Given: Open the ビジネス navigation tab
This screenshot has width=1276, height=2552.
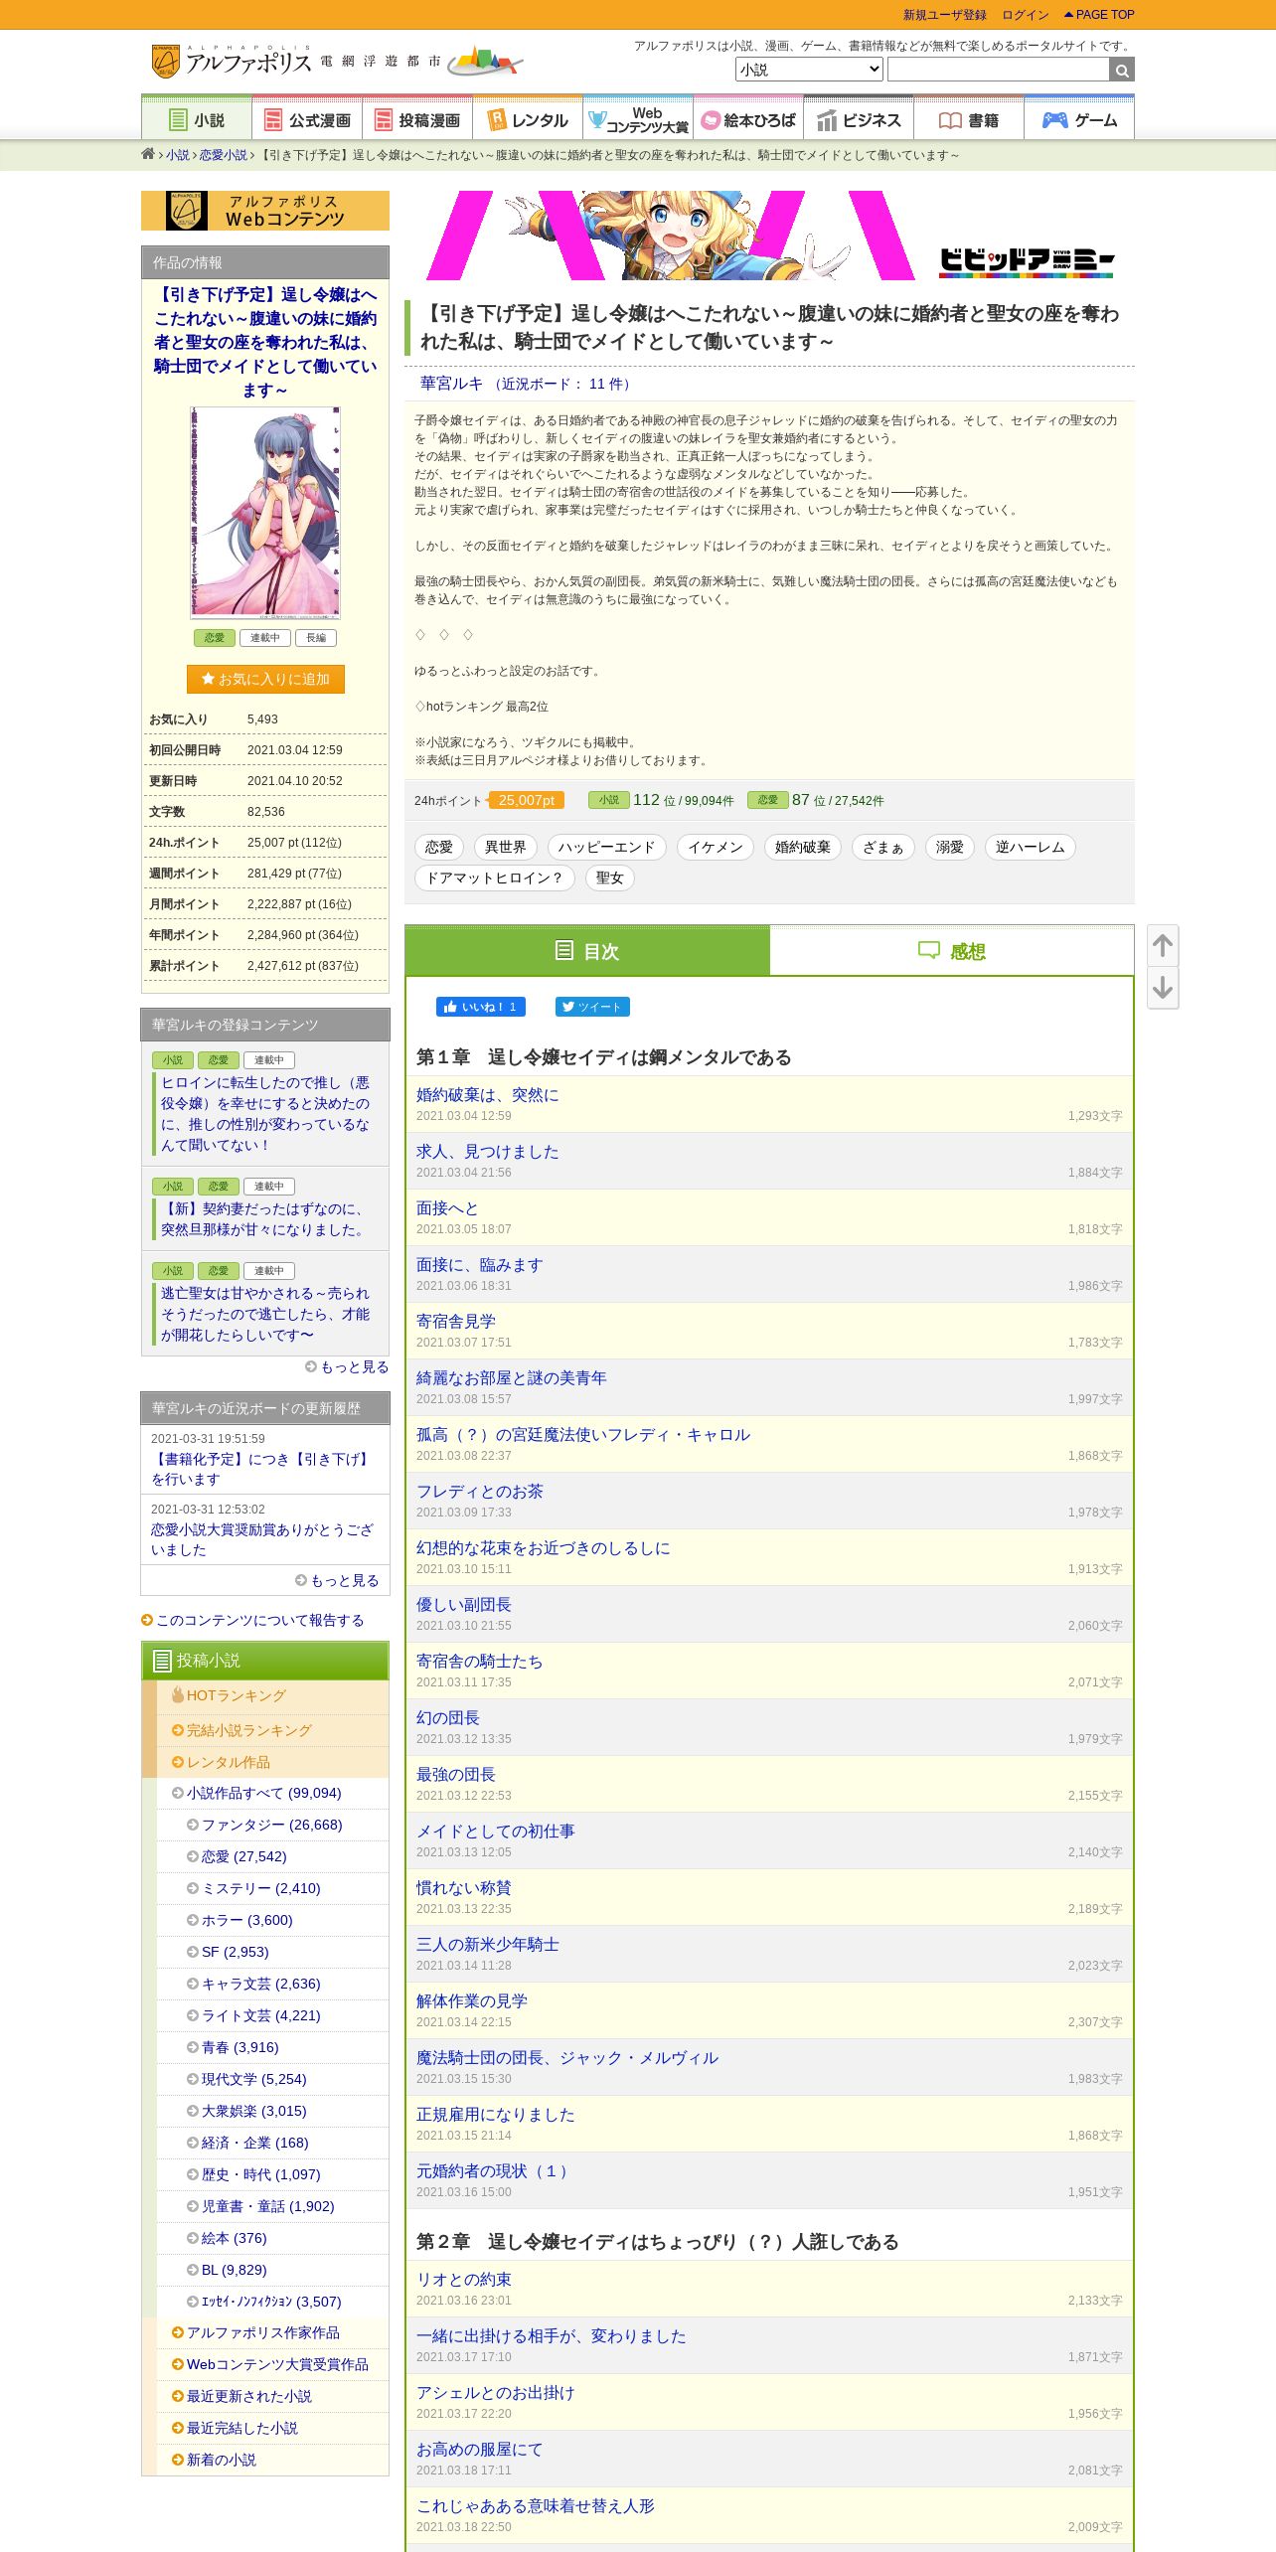Looking at the screenshot, I should (859, 119).
